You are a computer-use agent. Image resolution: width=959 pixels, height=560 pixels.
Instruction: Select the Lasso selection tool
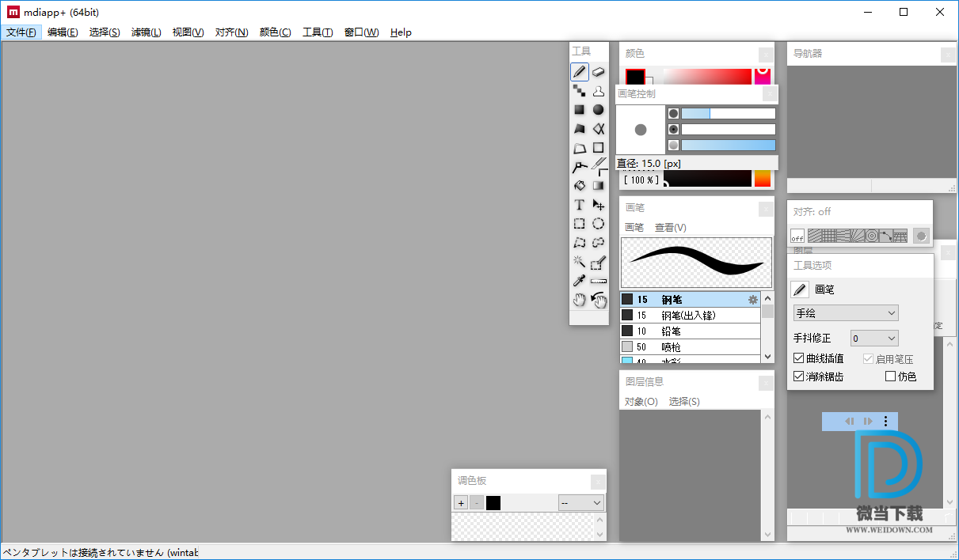pos(599,243)
